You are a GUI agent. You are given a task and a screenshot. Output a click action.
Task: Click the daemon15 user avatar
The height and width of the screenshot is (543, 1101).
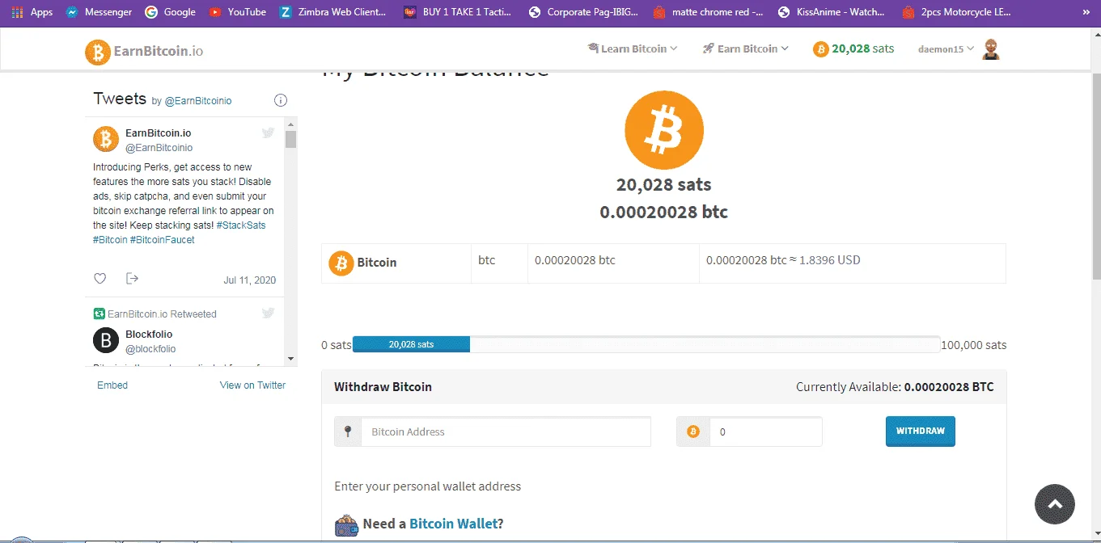[991, 48]
